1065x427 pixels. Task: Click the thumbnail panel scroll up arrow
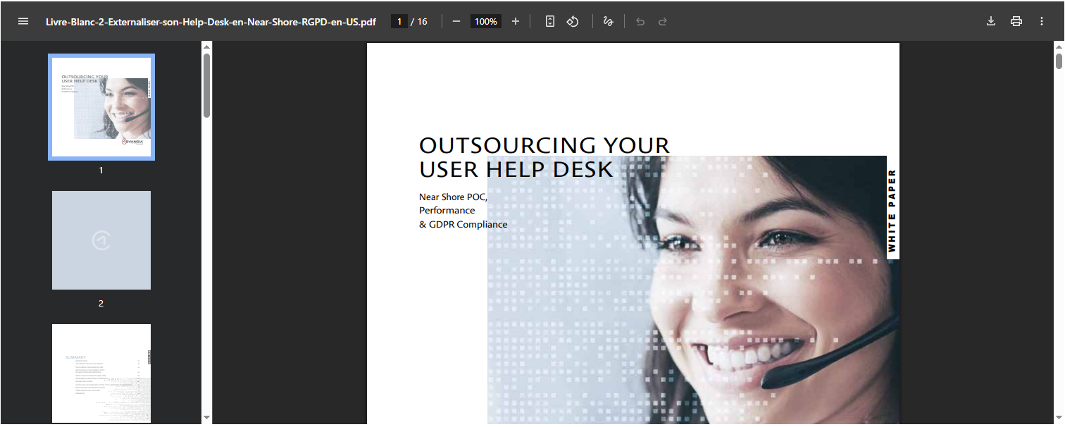(206, 47)
